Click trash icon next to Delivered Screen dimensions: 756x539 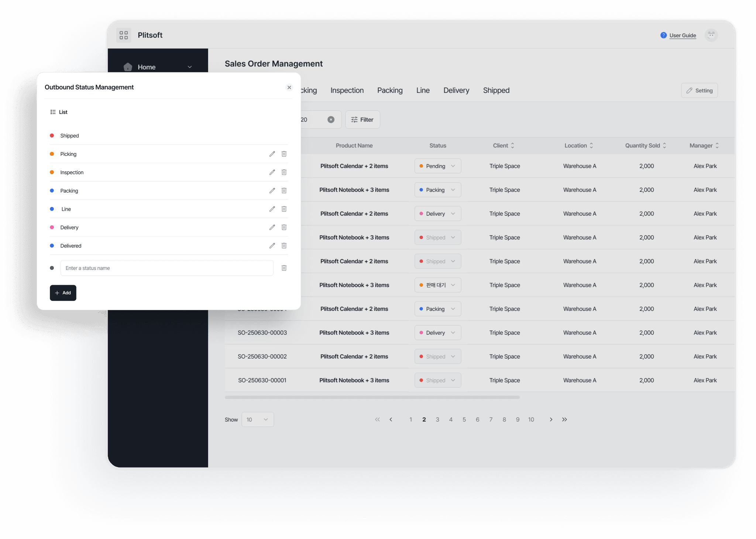(284, 246)
